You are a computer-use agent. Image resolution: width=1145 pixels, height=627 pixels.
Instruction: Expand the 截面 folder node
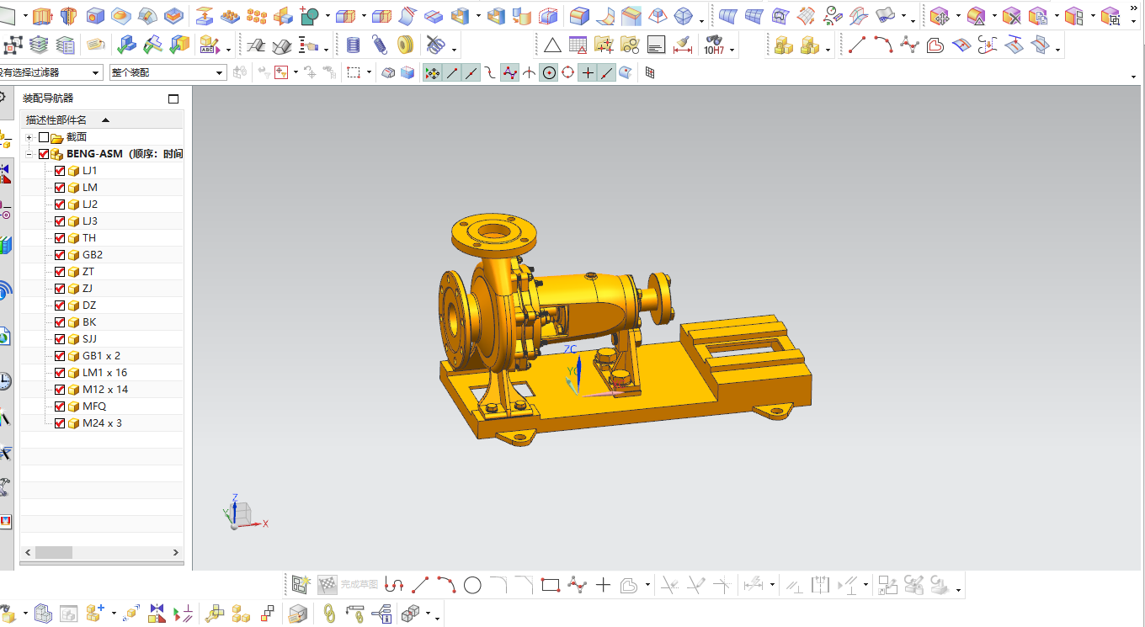click(x=29, y=137)
